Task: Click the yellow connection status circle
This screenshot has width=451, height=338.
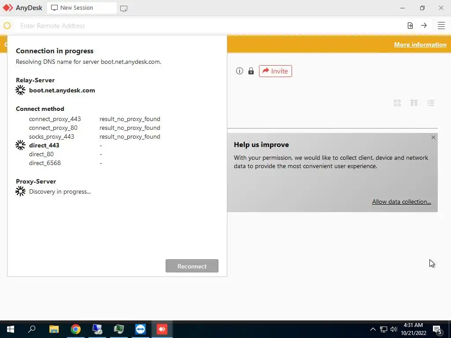Action: [7, 26]
